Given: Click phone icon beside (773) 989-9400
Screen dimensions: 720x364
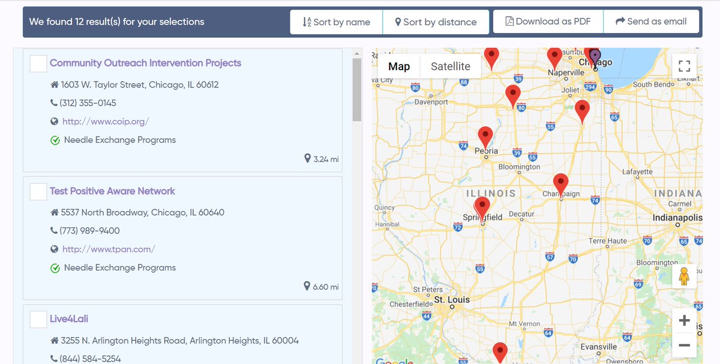Looking at the screenshot, I should point(54,231).
